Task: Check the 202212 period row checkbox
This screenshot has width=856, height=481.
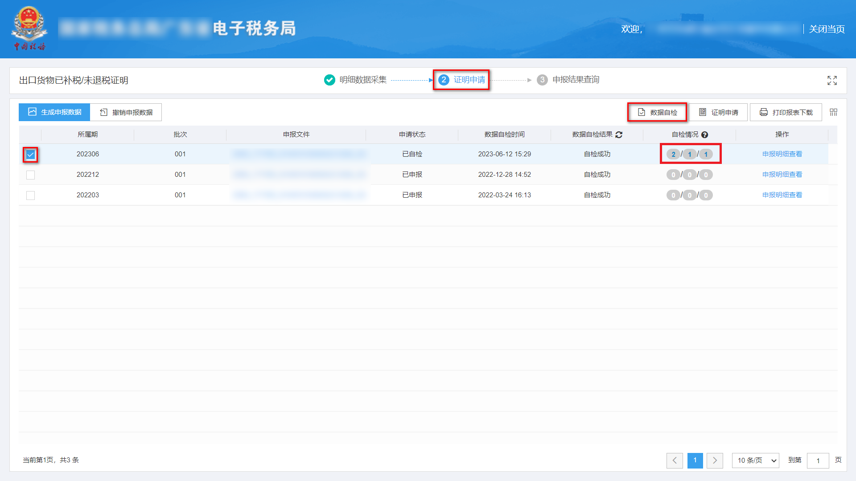Action: click(x=30, y=175)
